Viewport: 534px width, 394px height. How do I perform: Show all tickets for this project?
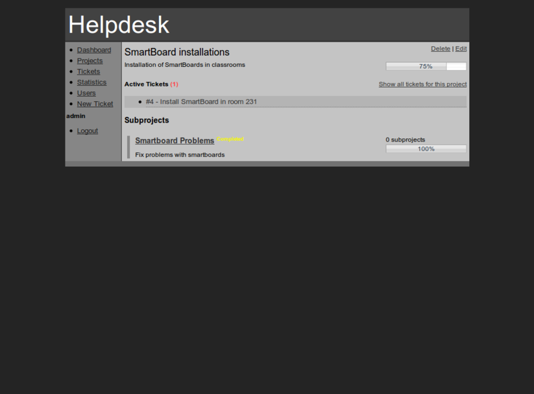(422, 84)
